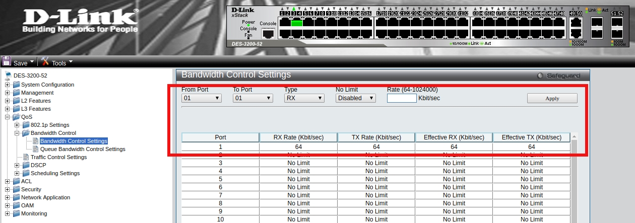Screen dimensions: 635x223
Task: Click the DES-3200-52 device root icon
Action: click(x=8, y=76)
